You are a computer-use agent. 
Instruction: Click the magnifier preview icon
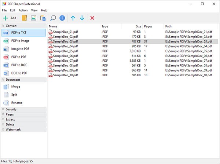(x=54, y=18)
